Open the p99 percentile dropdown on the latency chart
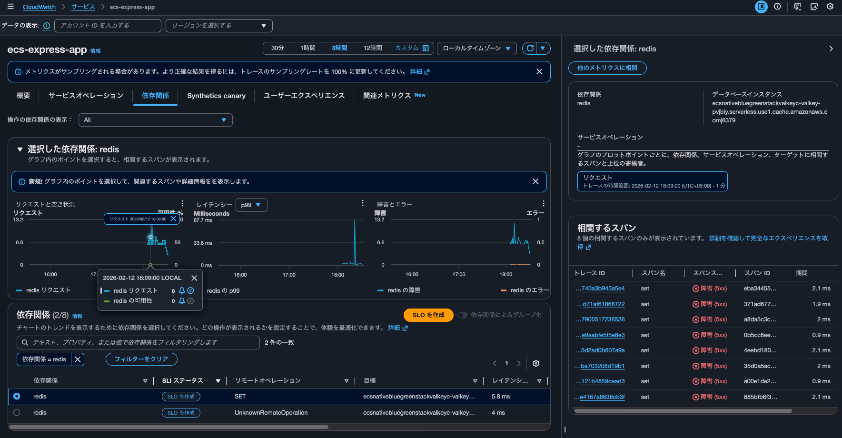This screenshot has width=842, height=438. 251,205
